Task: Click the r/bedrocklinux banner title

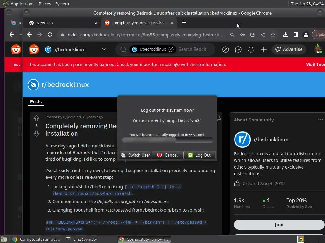Action: [x=65, y=85]
